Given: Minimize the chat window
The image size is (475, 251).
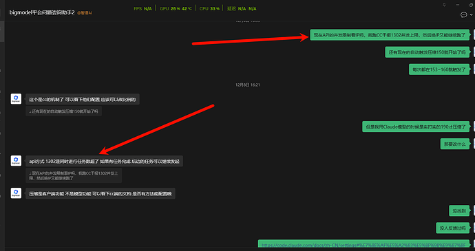Looking at the screenshot, I should 457,5.
